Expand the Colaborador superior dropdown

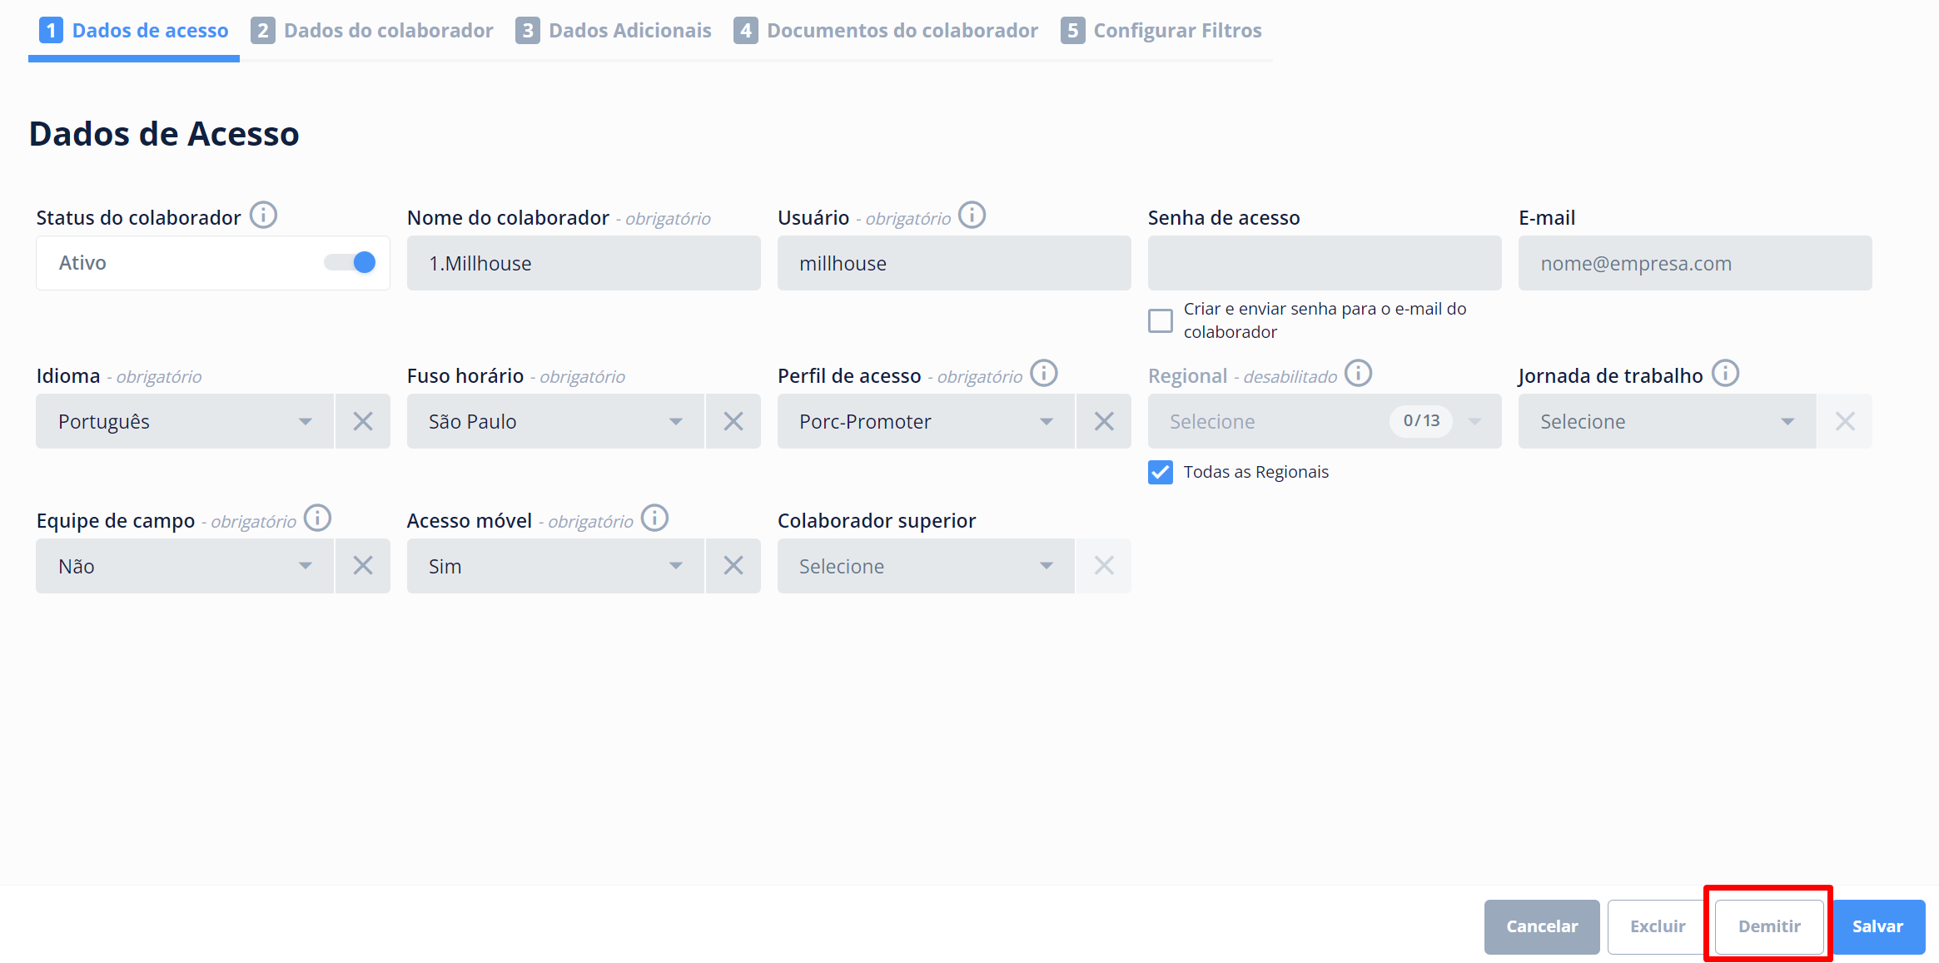tap(925, 566)
